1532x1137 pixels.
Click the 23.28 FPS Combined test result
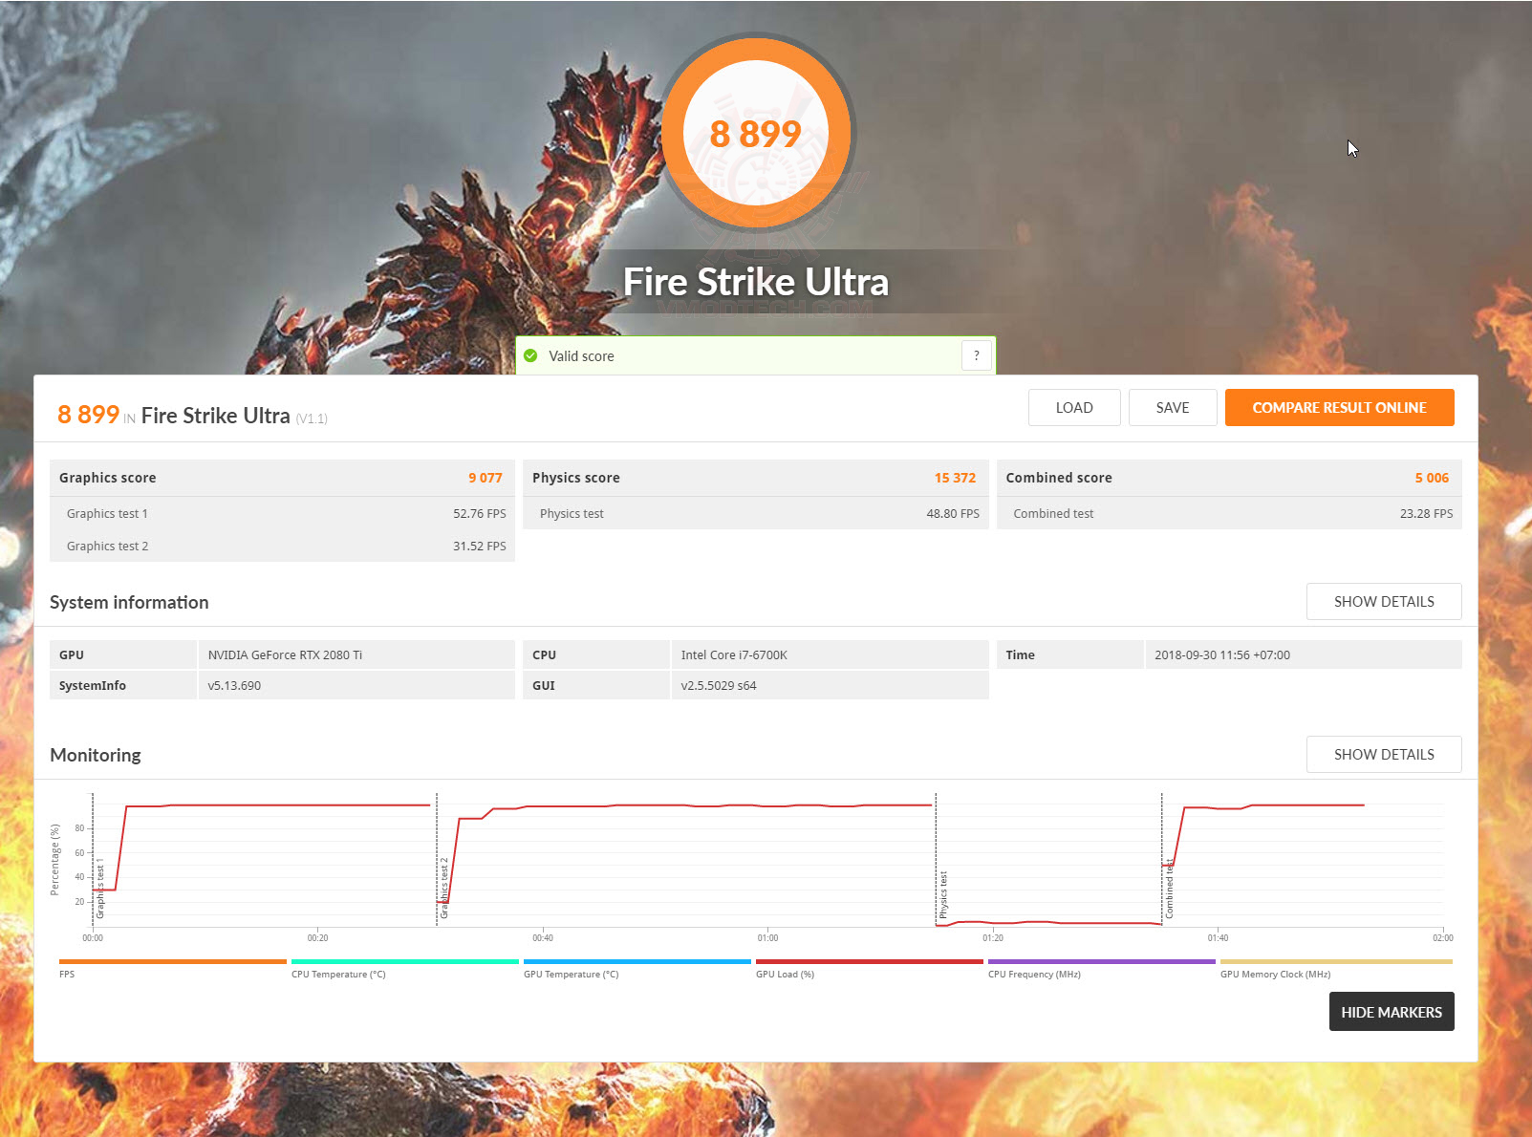[x=1426, y=513]
